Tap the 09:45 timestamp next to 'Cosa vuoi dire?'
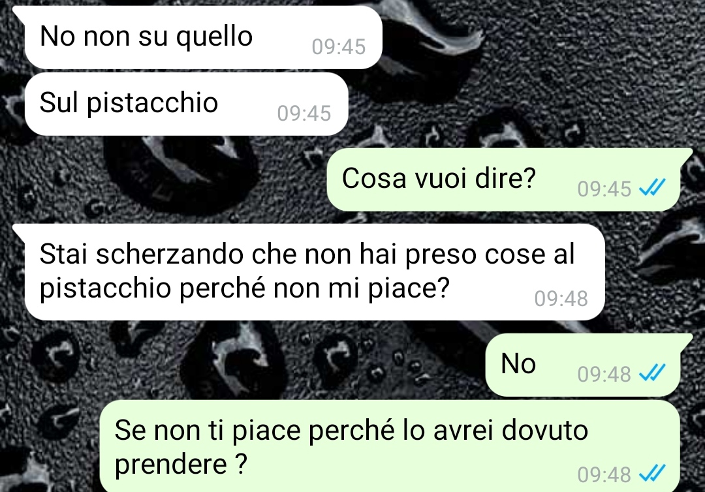 pyautogui.click(x=604, y=189)
